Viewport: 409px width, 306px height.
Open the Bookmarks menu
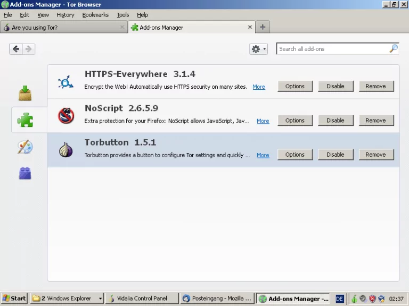95,15
